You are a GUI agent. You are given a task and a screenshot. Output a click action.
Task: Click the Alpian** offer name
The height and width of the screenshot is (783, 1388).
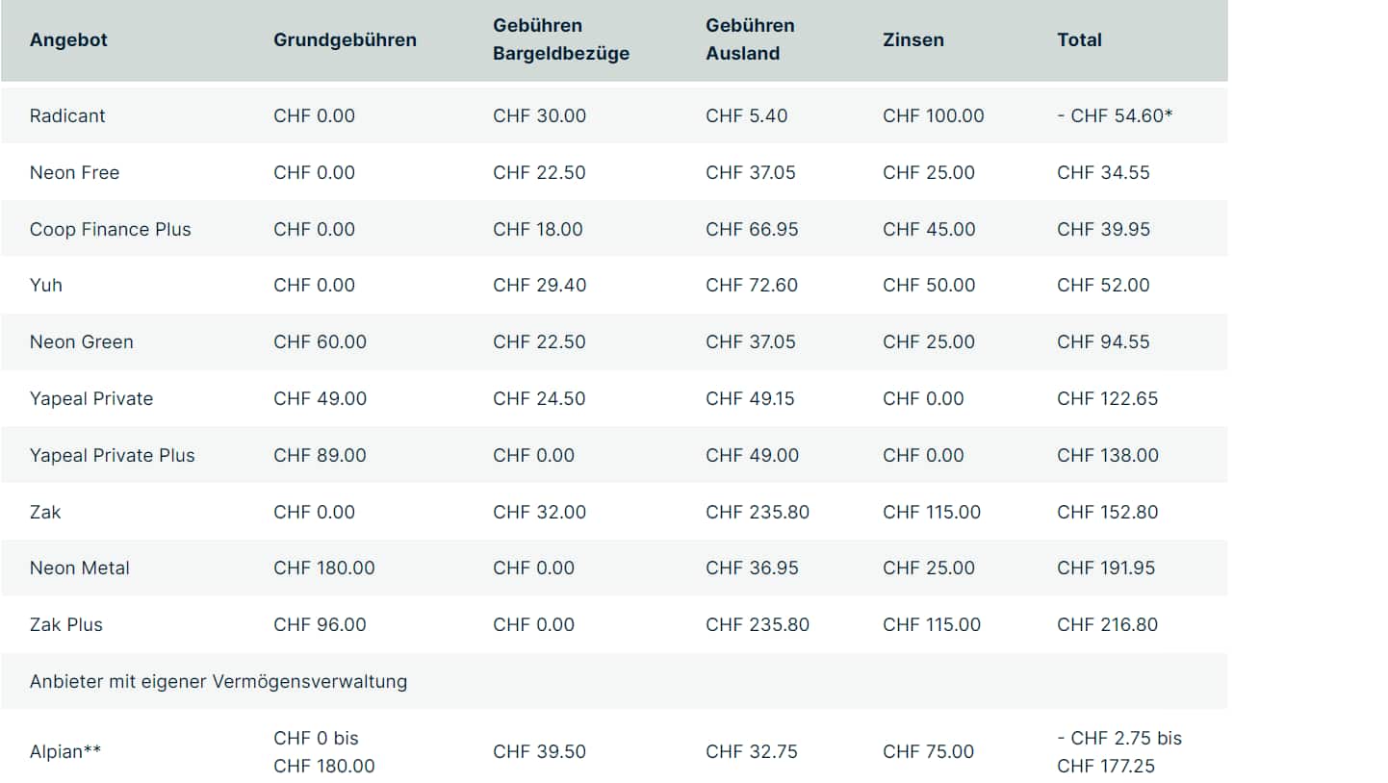click(x=64, y=751)
